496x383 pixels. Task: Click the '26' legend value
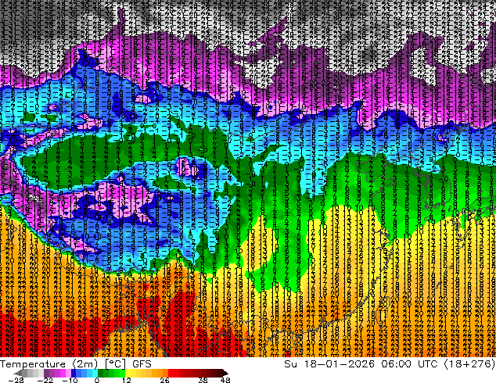click(164, 380)
